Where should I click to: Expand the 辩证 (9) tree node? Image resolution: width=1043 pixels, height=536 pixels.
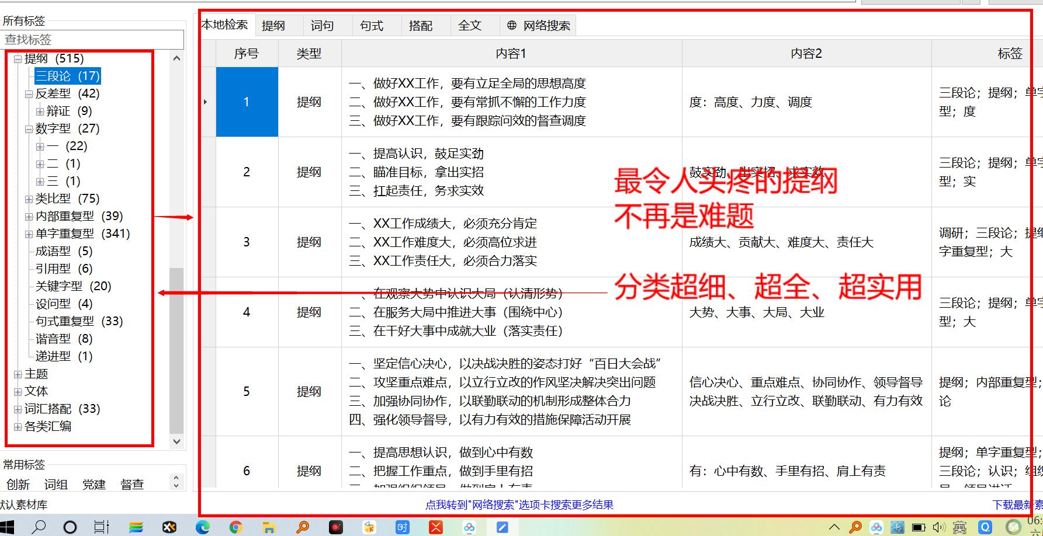[x=39, y=111]
